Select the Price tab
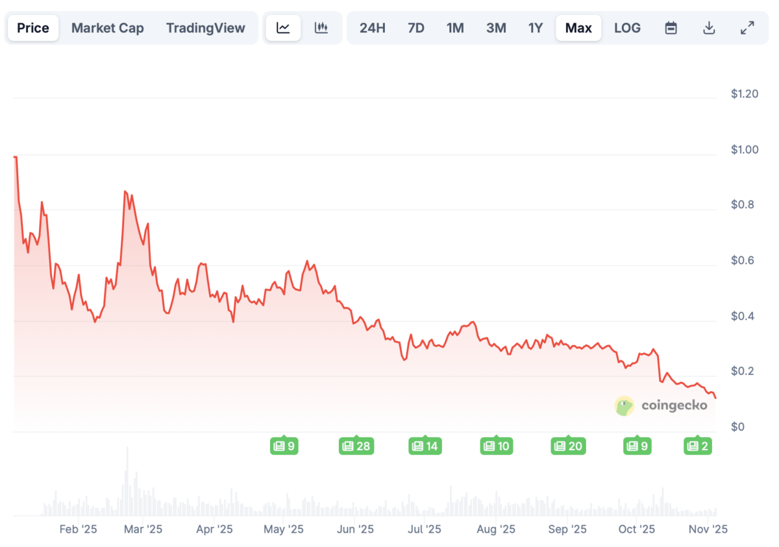The width and height of the screenshot is (779, 547). pos(32,27)
